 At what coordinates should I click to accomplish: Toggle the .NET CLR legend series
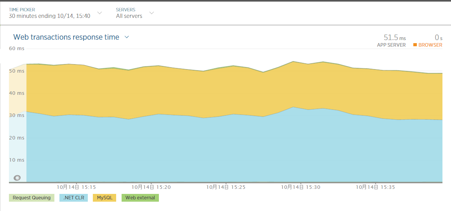73,198
